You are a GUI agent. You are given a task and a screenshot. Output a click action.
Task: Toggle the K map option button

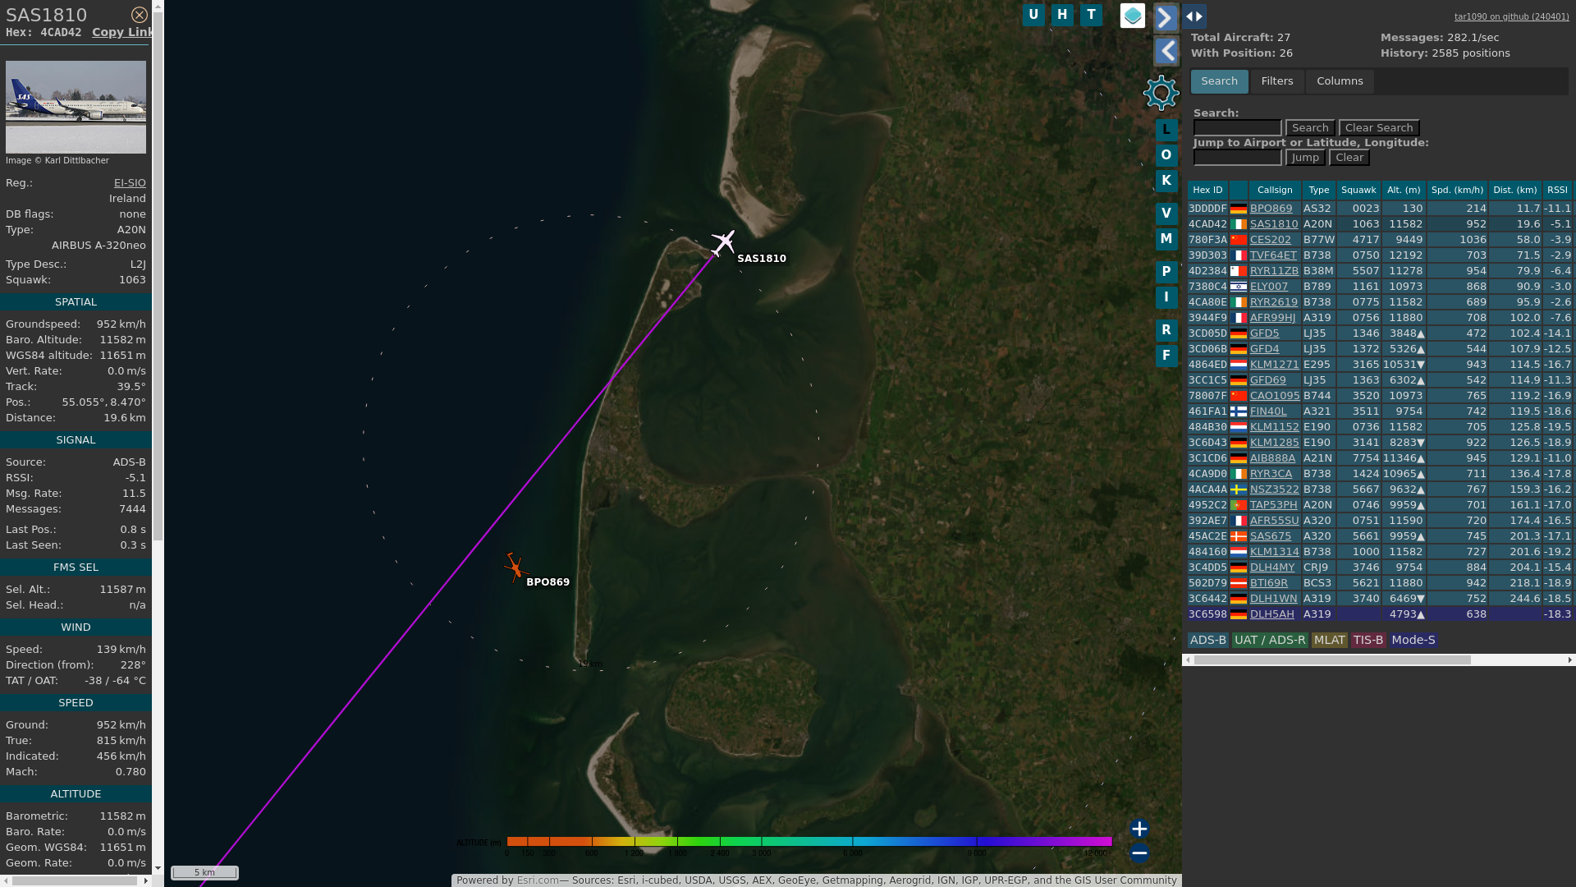tap(1166, 181)
